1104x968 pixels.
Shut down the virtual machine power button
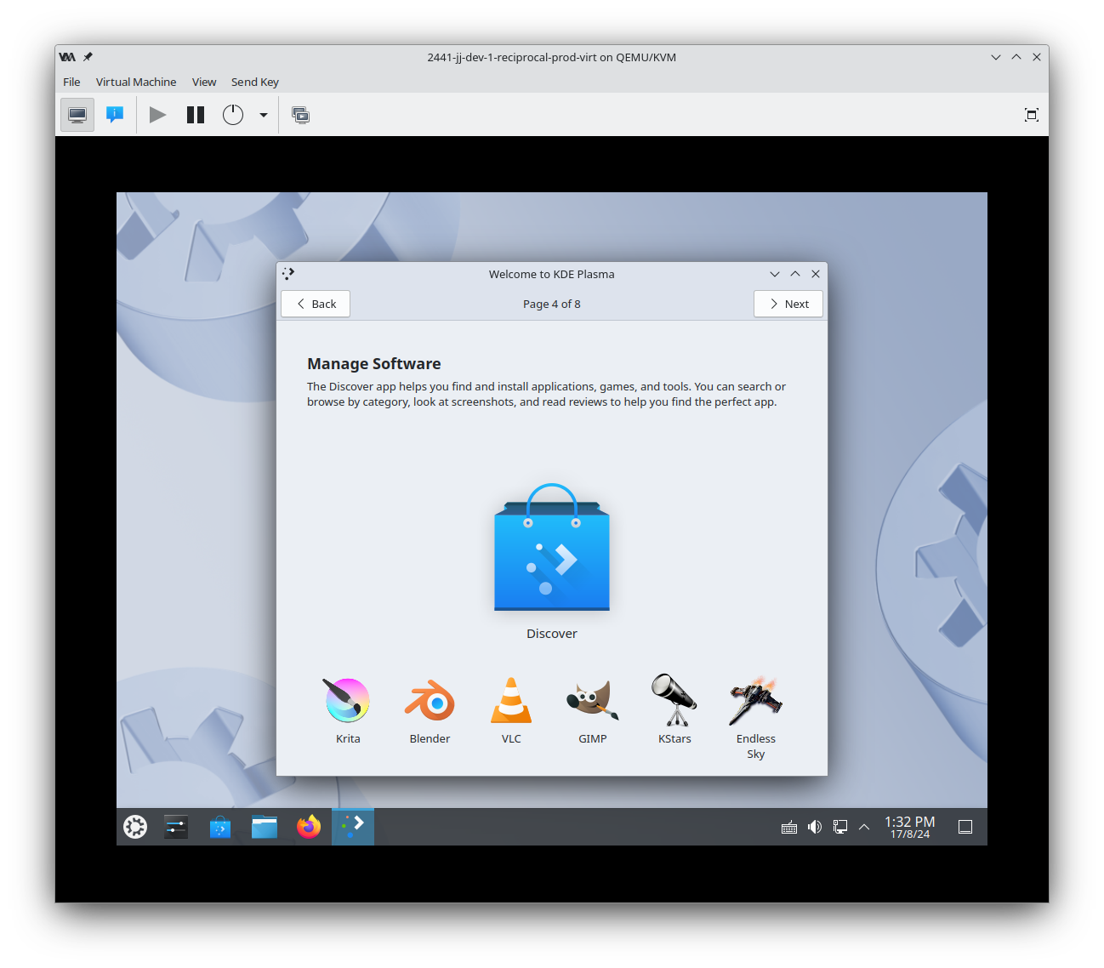pyautogui.click(x=233, y=115)
